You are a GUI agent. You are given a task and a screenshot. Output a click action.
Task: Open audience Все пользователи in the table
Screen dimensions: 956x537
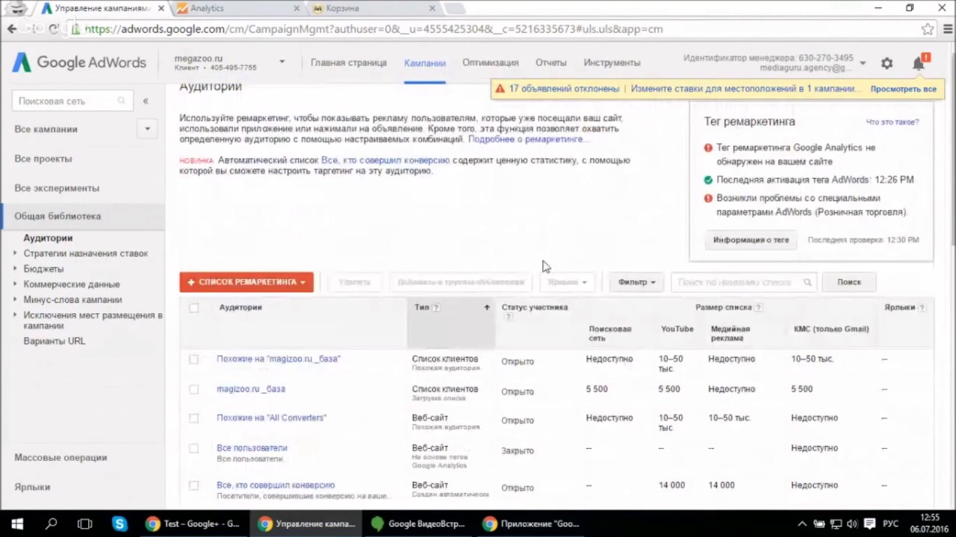(x=252, y=447)
